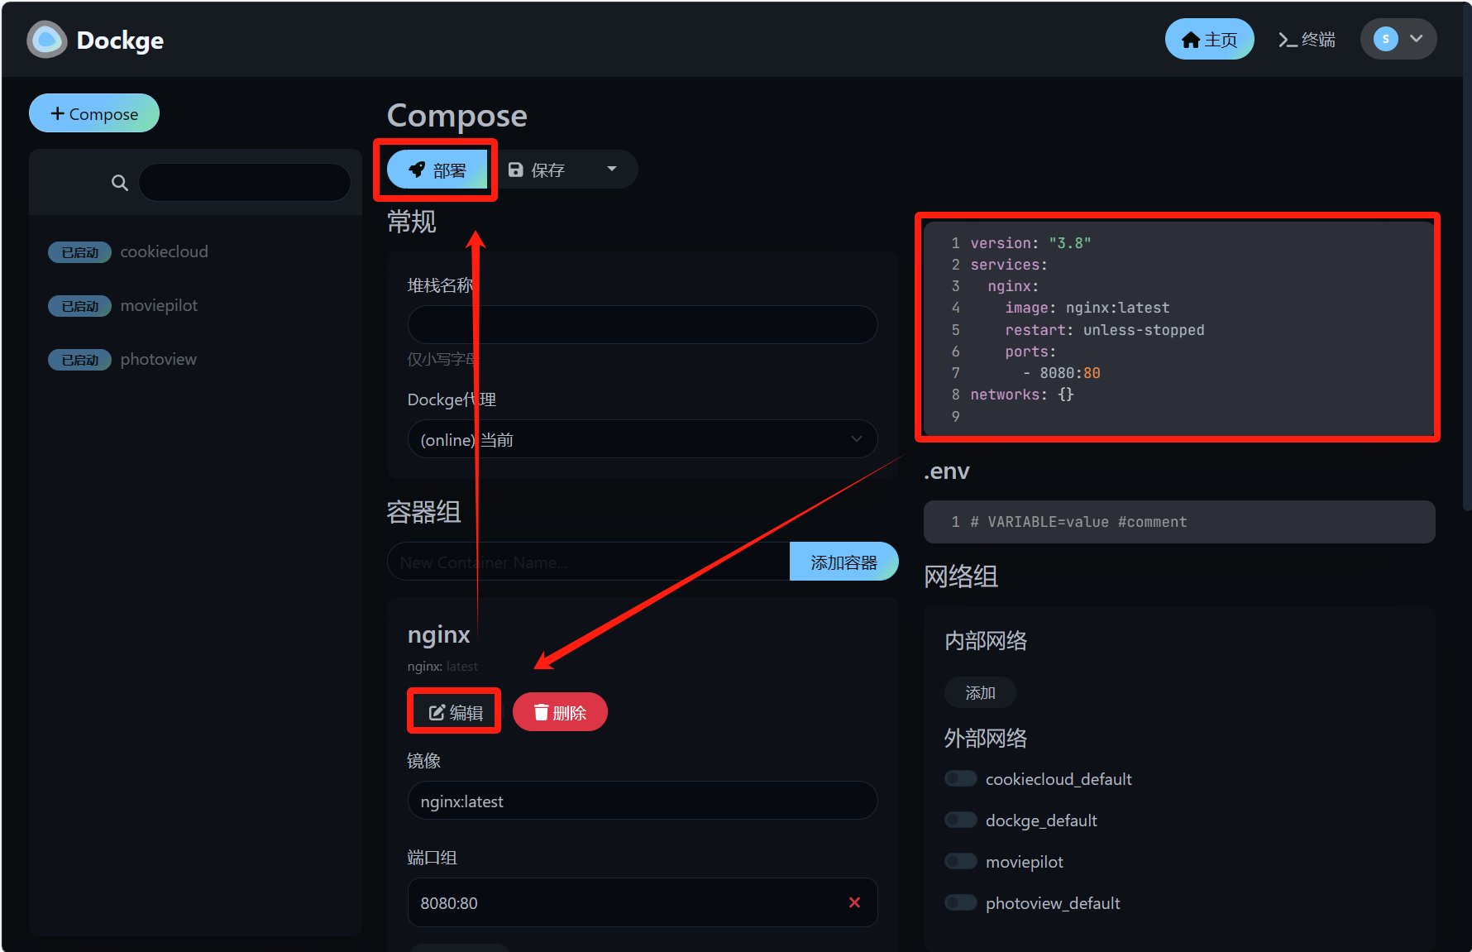Focus the 堆栈名称 stack name field

coord(643,324)
